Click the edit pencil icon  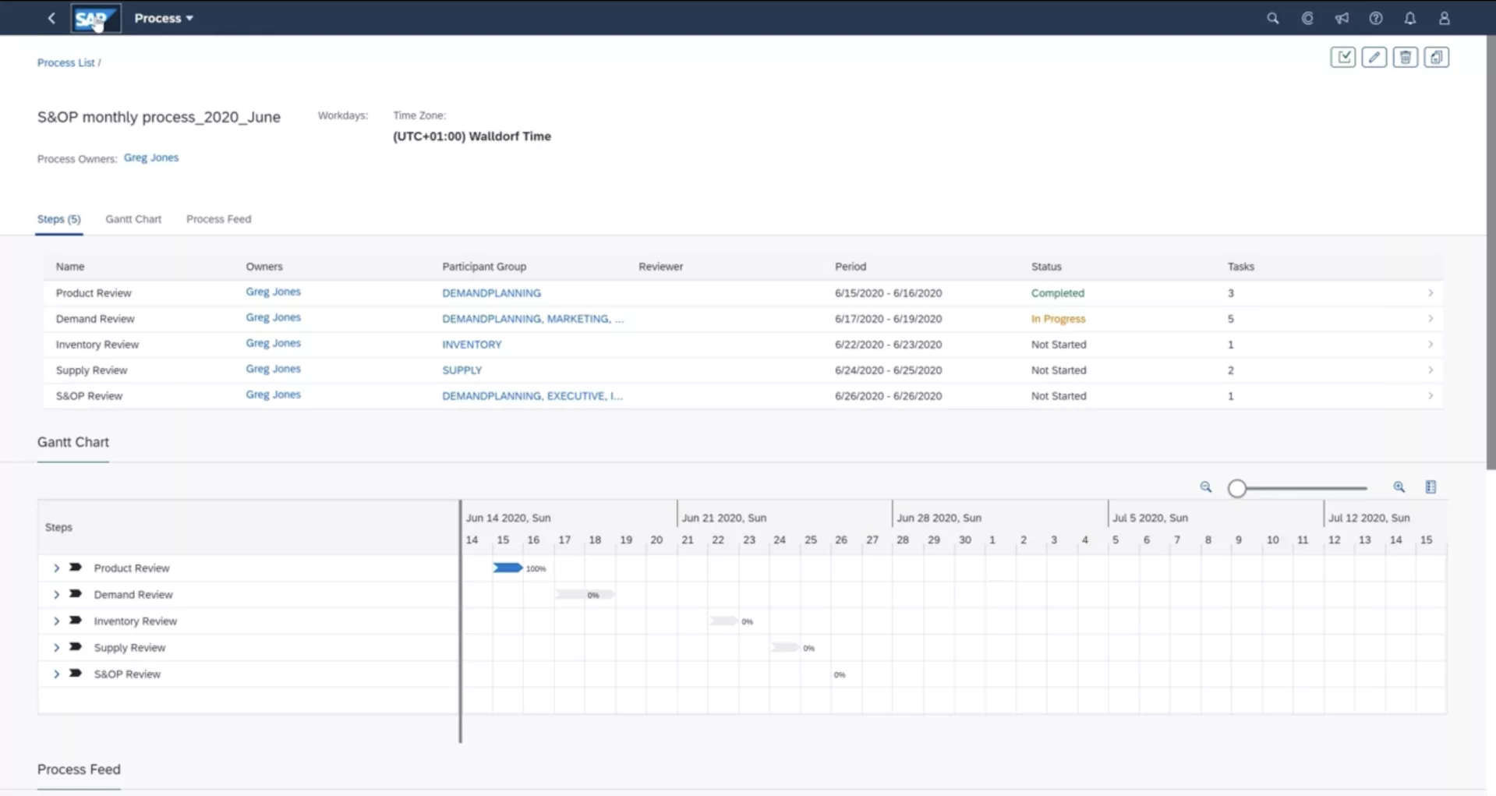[1374, 57]
